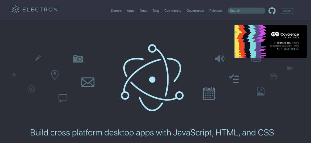Screen dimensions: 311x143
Task: Click the map location pin icon
Action: coord(55,75)
